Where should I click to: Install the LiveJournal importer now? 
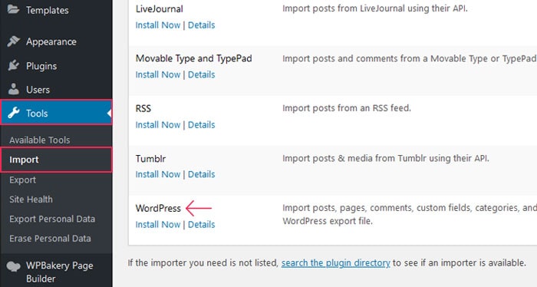tap(158, 25)
